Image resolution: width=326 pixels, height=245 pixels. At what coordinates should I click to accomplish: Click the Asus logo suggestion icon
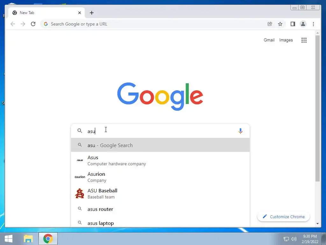point(80,160)
